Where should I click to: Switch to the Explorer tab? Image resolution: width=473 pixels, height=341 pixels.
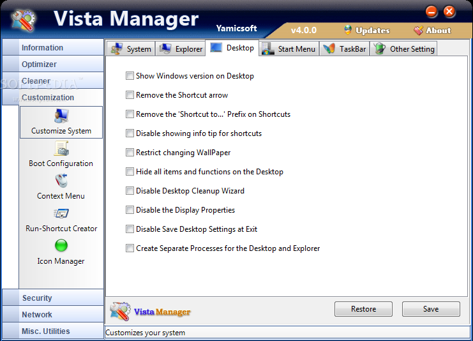(x=181, y=49)
